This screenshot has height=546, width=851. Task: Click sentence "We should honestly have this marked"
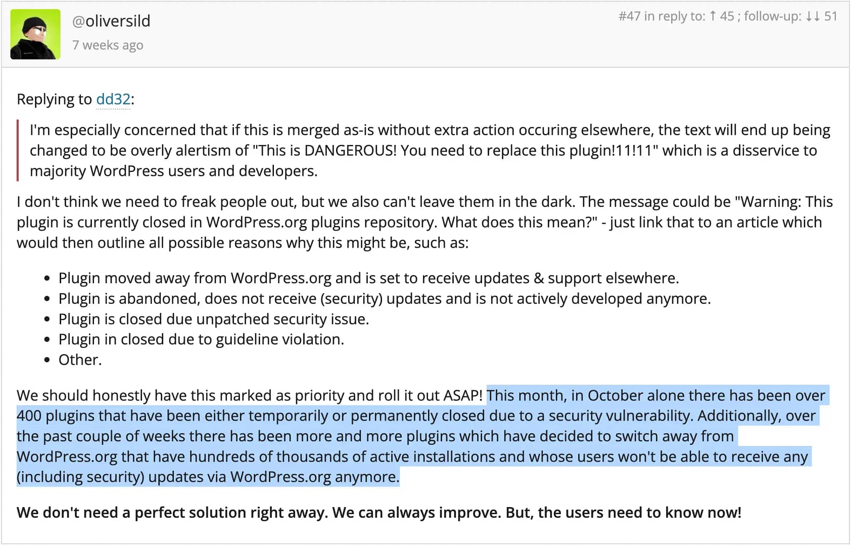coord(250,395)
